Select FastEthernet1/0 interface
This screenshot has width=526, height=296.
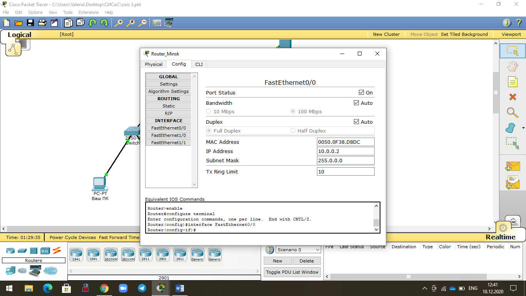[169, 135]
